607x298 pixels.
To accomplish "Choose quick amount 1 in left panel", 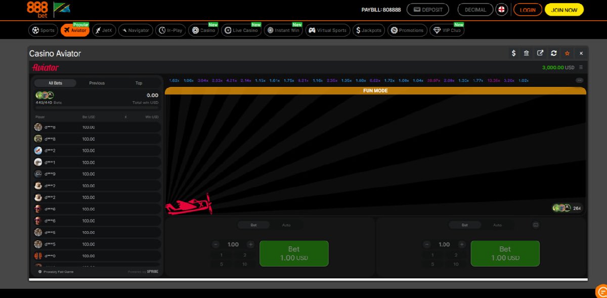I will click(221, 256).
